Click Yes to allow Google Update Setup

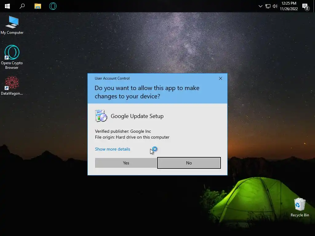126,163
